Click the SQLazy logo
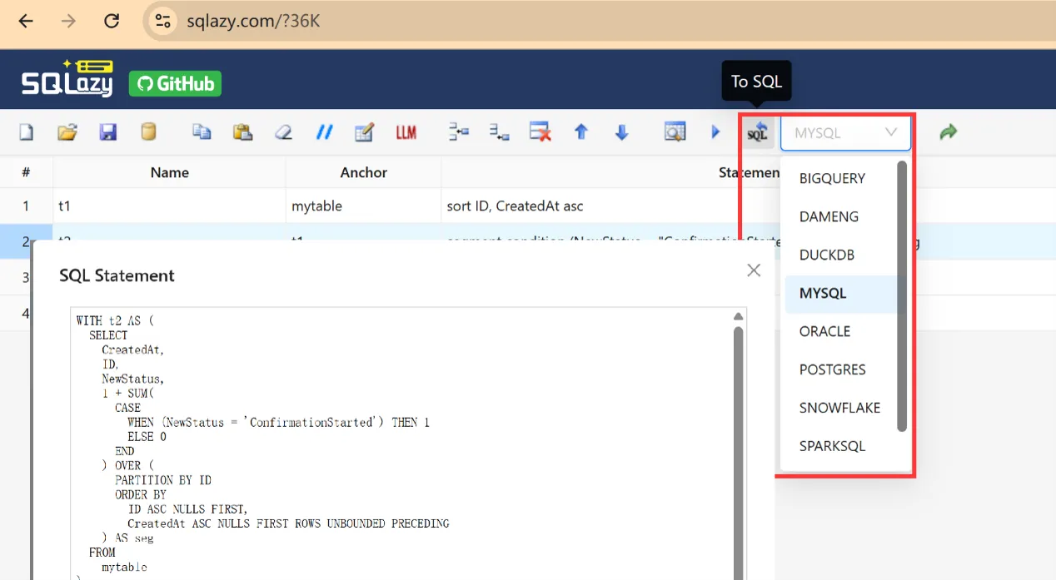 pos(67,78)
